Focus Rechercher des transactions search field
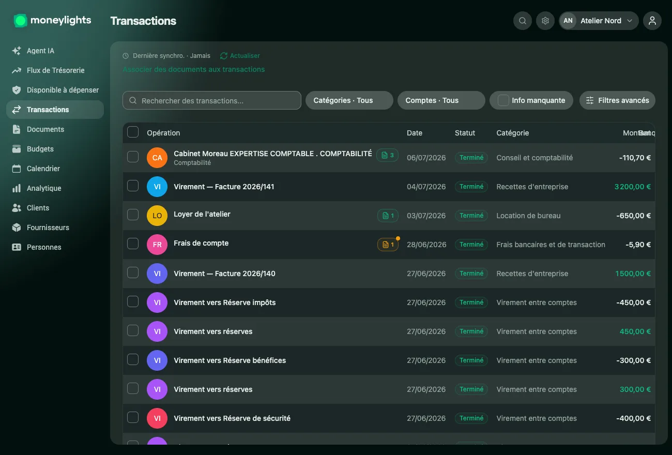 [x=212, y=100]
